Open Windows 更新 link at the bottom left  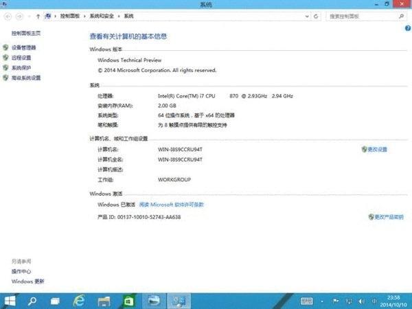click(28, 282)
